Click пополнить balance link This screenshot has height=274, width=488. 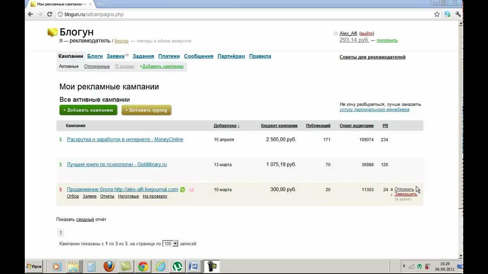point(387,40)
